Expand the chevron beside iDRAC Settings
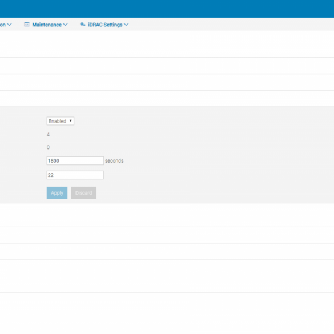 pos(126,25)
